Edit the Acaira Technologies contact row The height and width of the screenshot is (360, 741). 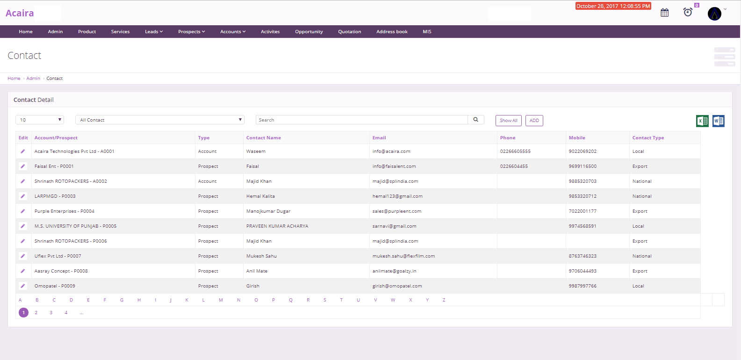[23, 151]
